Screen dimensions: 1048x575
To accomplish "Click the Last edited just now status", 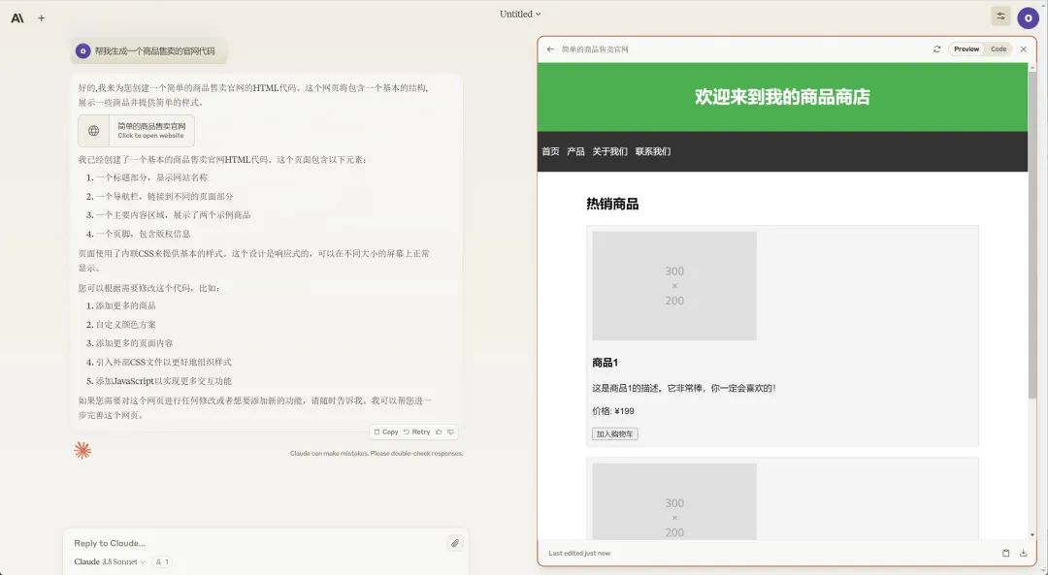I will [x=579, y=554].
